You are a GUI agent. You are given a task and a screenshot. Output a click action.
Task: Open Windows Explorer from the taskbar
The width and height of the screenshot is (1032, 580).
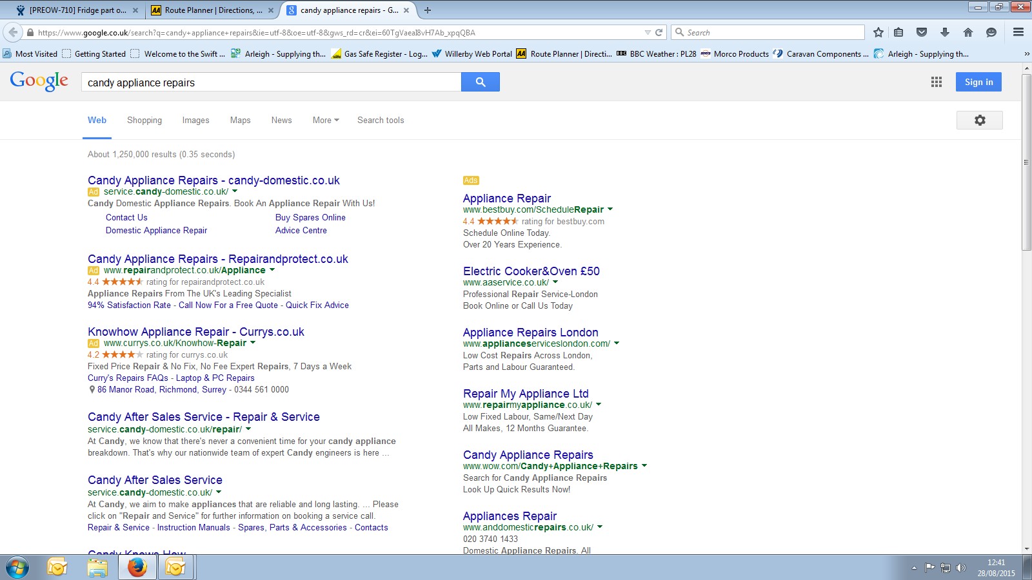[97, 568]
